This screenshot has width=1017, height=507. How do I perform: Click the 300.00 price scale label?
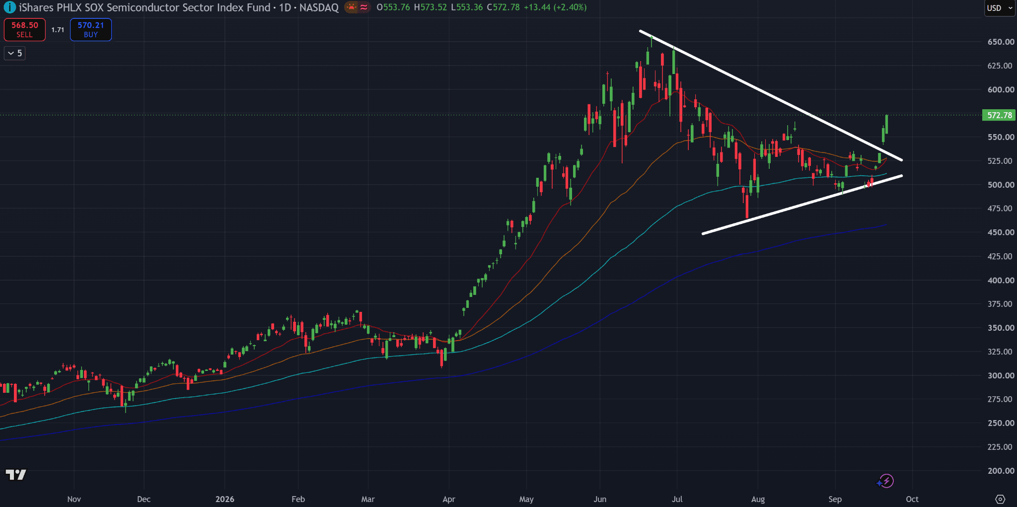point(1001,375)
